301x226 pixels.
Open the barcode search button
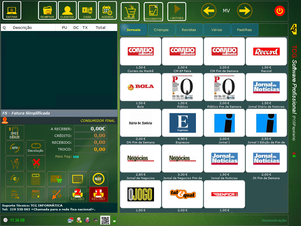[78, 179]
